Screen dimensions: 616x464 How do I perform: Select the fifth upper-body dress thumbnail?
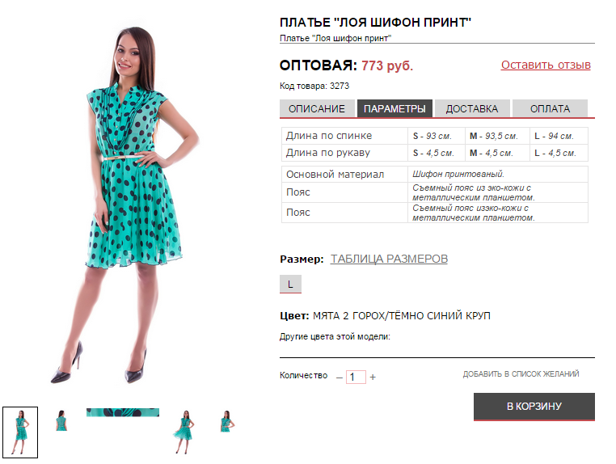click(x=226, y=422)
